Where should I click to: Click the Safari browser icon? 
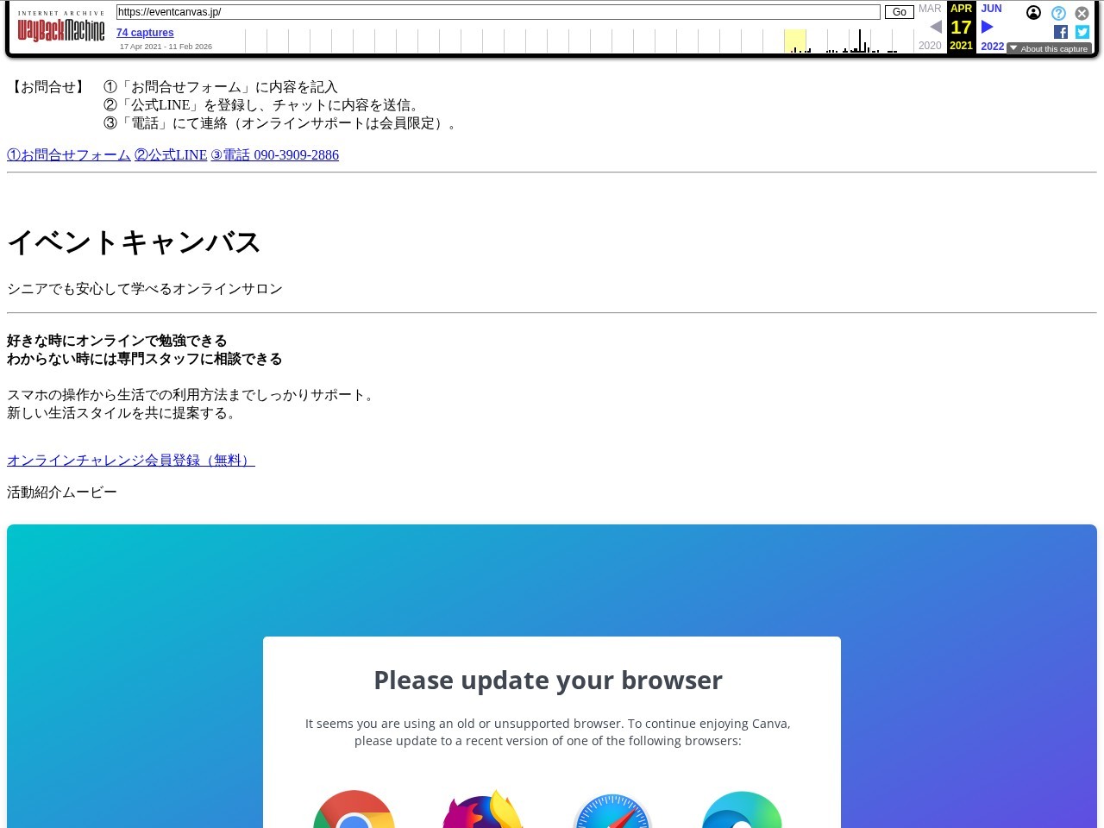click(612, 811)
